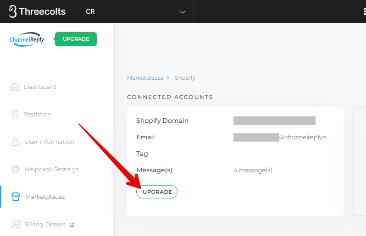Image resolution: width=366 pixels, height=236 pixels.
Task: Click the Helpdesk Settings gear icon
Action: pyautogui.click(x=16, y=169)
